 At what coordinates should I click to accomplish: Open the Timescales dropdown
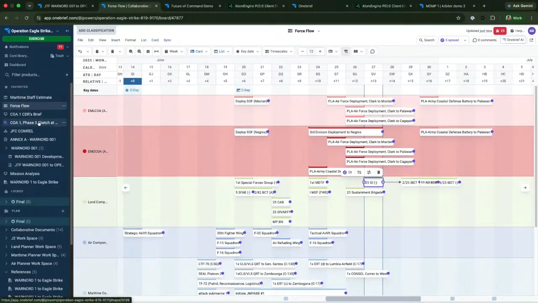click(279, 51)
